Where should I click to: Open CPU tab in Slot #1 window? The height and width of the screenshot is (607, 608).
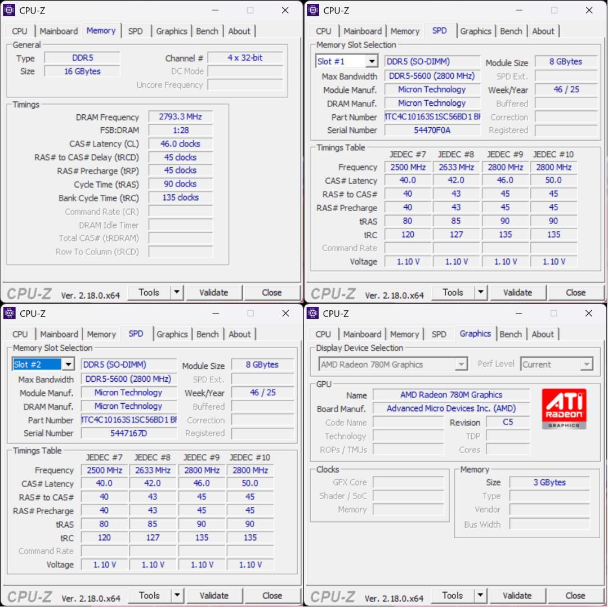[323, 31]
